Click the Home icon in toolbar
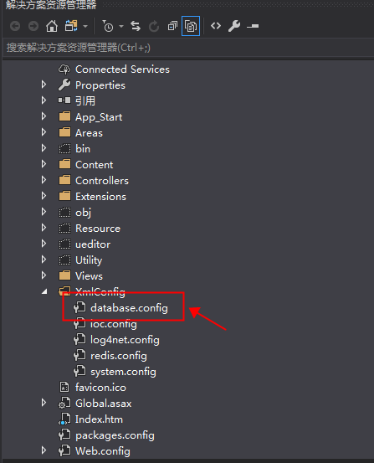The height and width of the screenshot is (463, 374). pos(52,26)
